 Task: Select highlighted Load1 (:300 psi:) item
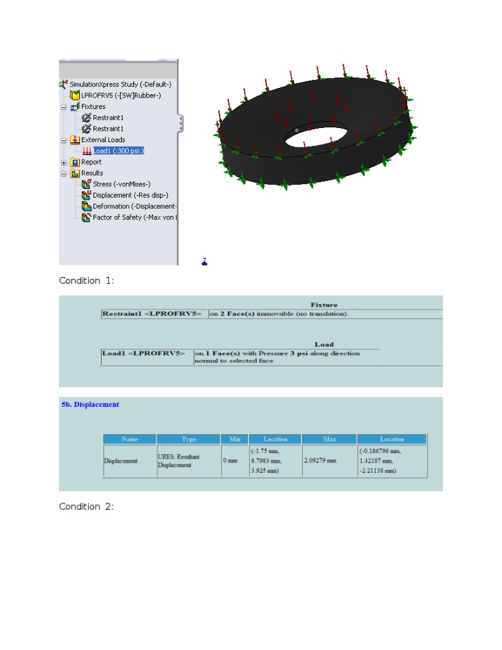click(119, 151)
